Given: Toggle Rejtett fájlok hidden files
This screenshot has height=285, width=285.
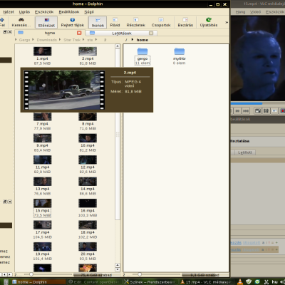Looking at the screenshot, I should point(73,22).
